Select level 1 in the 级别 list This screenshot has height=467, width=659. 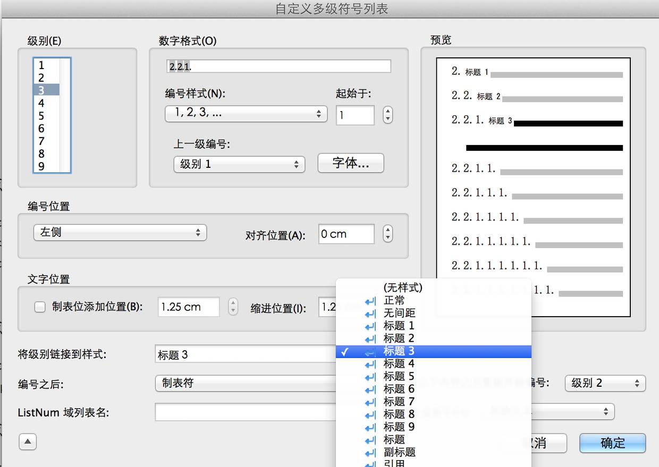[x=41, y=65]
